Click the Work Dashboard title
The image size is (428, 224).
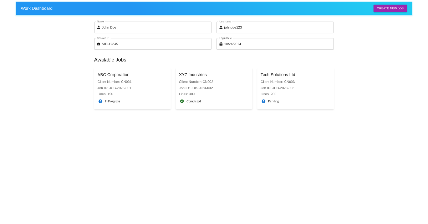pos(37,8)
